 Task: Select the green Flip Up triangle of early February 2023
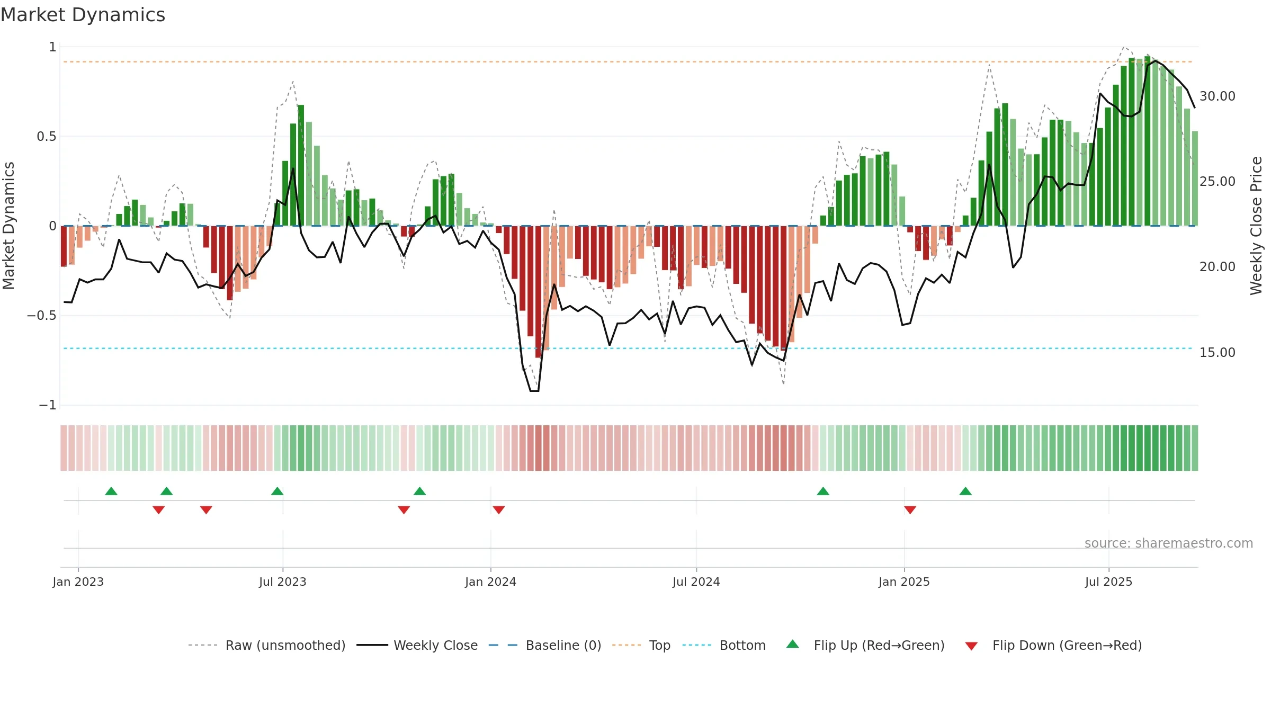point(111,491)
